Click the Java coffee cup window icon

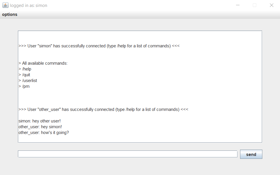coord(5,5)
